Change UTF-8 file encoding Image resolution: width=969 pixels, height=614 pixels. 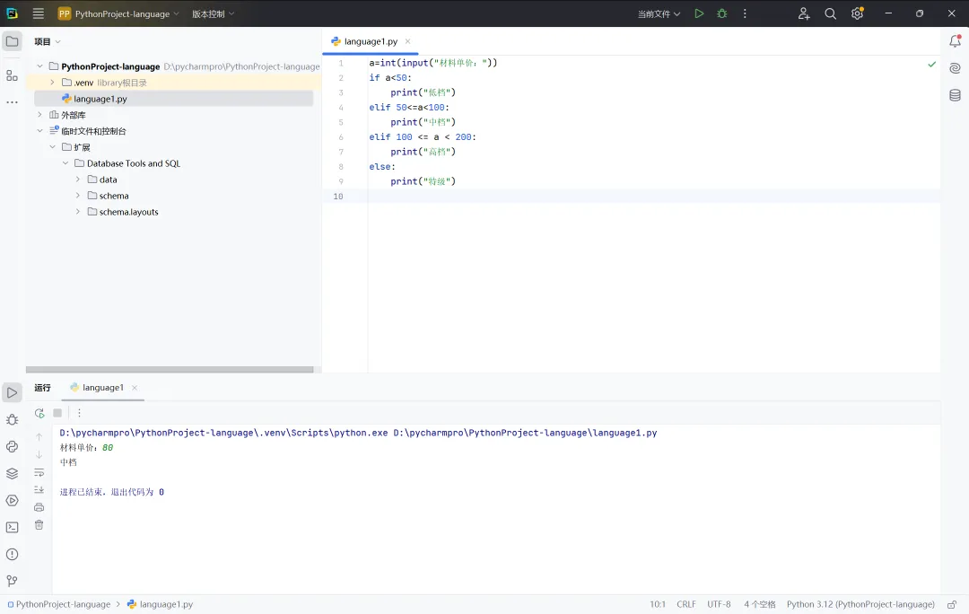click(719, 604)
